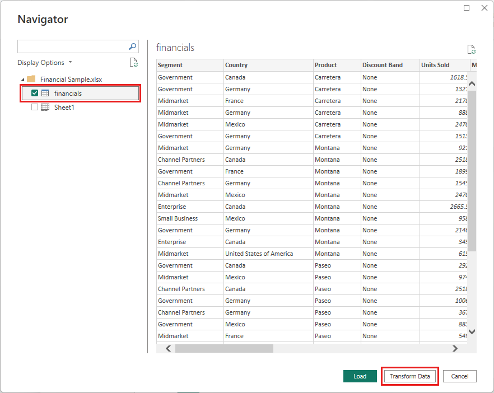The width and height of the screenshot is (494, 393).
Task: Click the Cancel button
Action: pos(460,376)
